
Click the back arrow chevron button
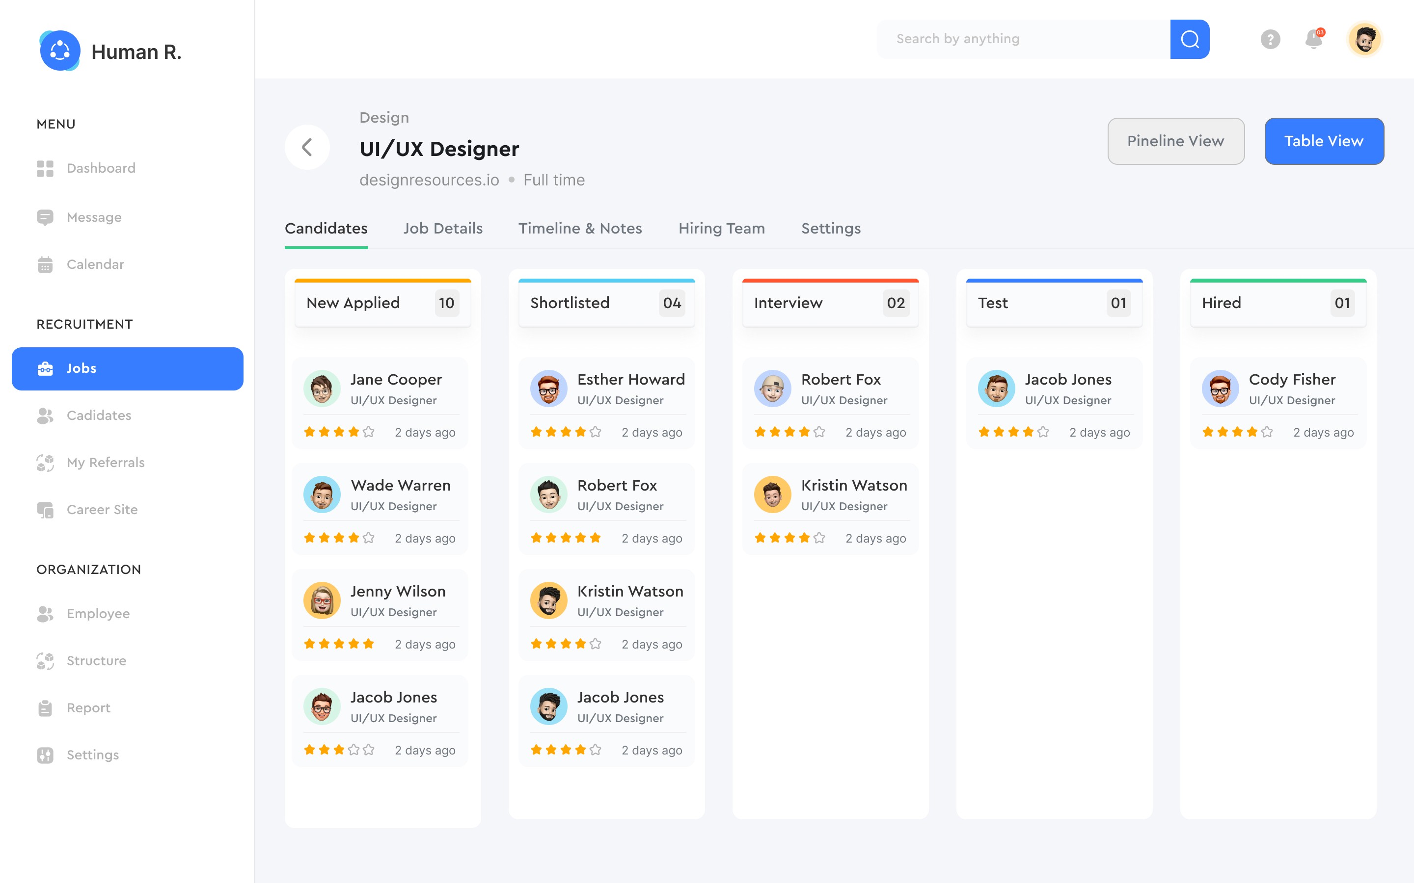click(x=307, y=147)
